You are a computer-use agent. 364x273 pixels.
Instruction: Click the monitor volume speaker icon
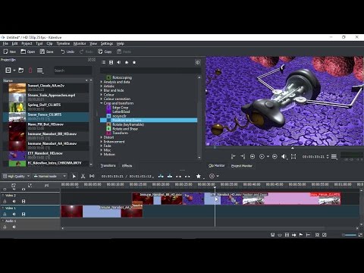[284, 157]
